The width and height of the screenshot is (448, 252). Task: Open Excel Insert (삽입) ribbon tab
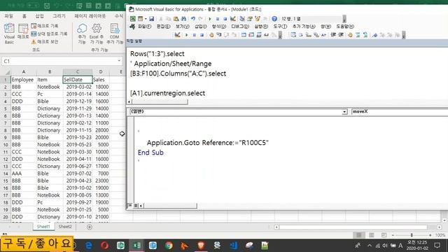click(39, 16)
